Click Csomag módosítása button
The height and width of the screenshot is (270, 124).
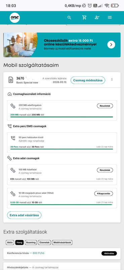coord(88,80)
